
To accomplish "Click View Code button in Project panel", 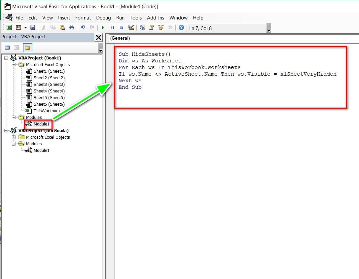I will pyautogui.click(x=7, y=48).
